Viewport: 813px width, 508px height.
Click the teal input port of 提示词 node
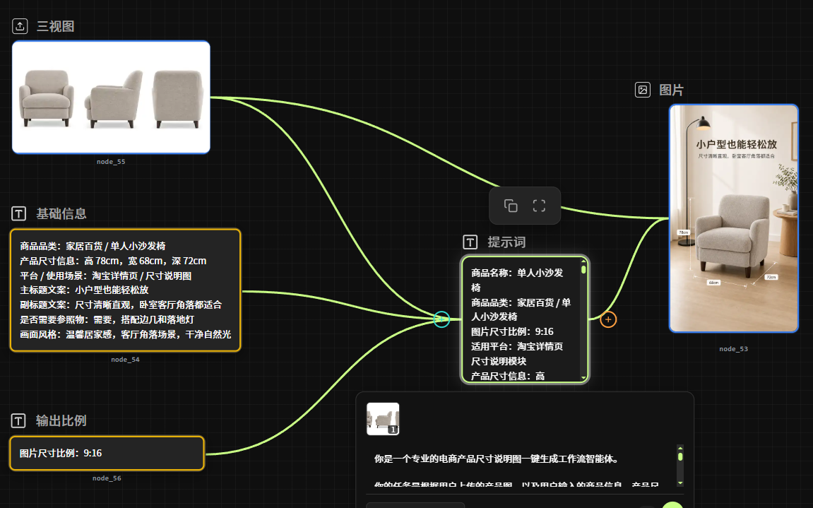pyautogui.click(x=441, y=319)
